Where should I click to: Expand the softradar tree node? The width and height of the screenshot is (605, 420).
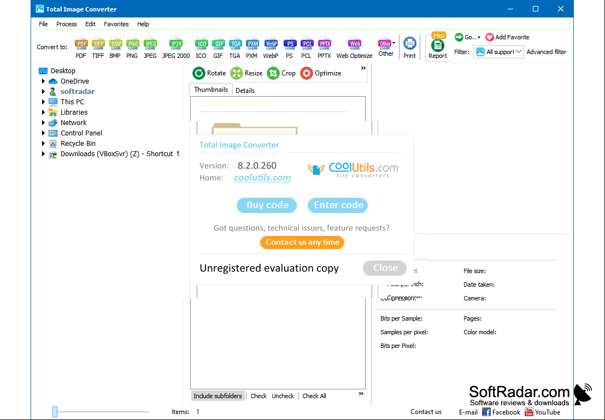[x=43, y=92]
